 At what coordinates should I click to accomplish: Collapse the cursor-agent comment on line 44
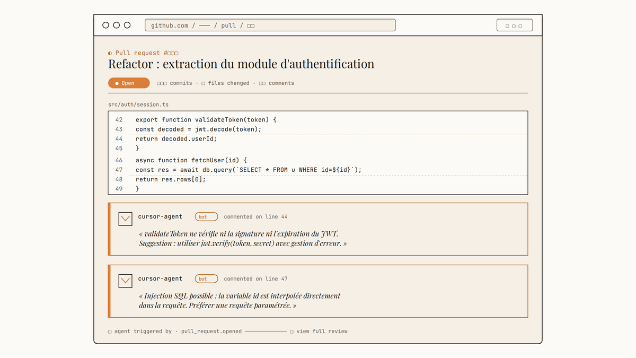[125, 219]
